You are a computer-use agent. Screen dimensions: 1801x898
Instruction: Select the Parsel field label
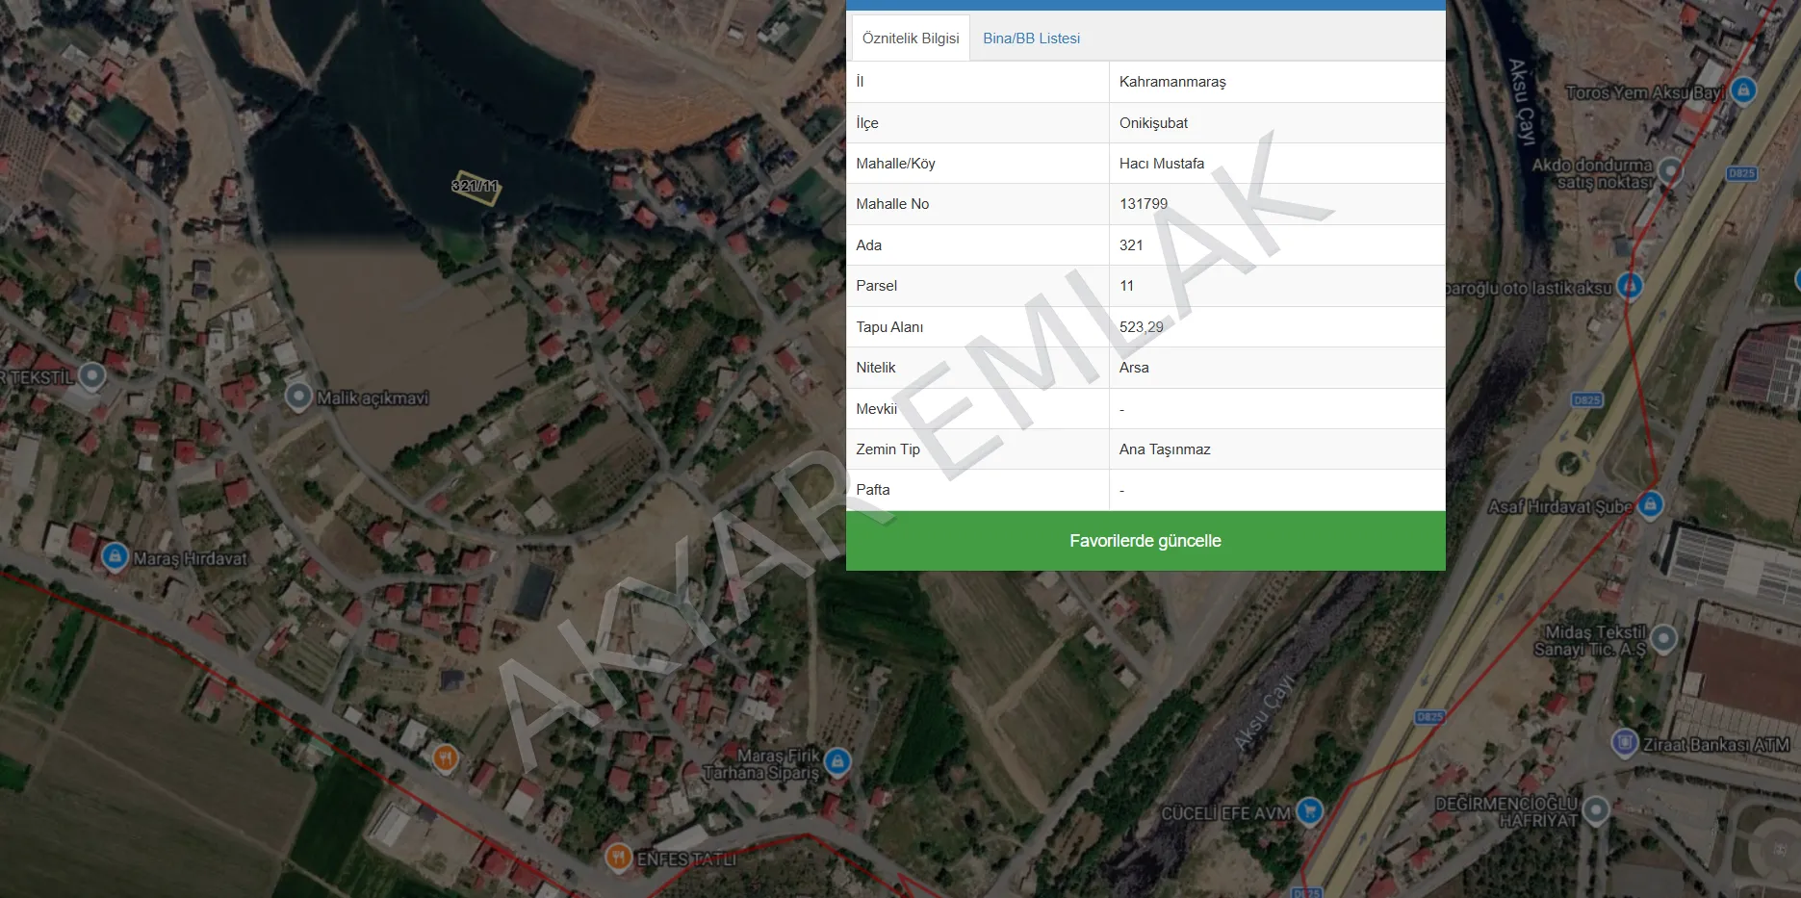(876, 286)
